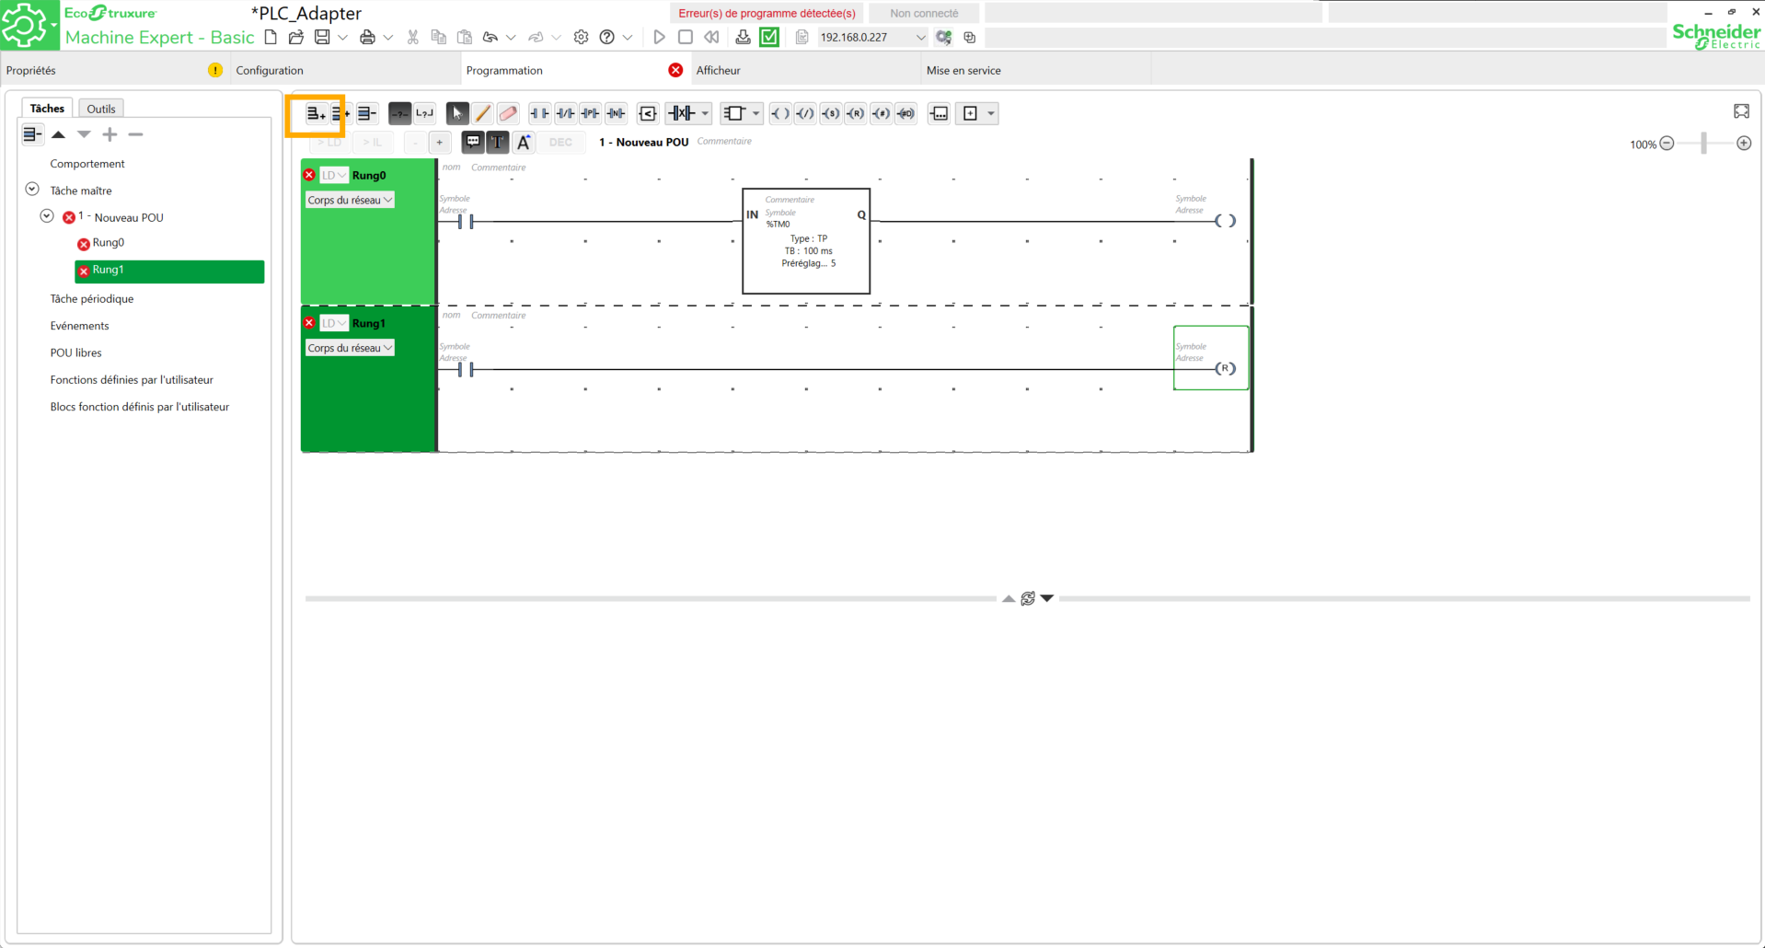The image size is (1765, 948).
Task: Toggle comments display in editor
Action: [472, 142]
